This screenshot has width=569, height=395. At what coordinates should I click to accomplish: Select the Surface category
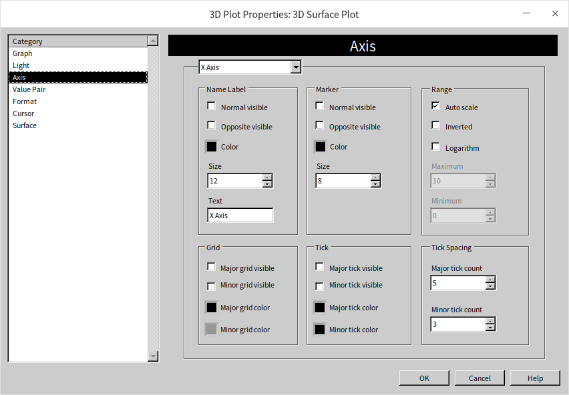tap(25, 125)
